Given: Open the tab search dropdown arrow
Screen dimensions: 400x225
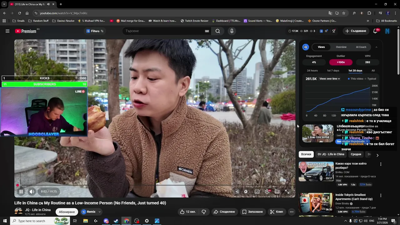Looking at the screenshot, I should click(4, 4).
